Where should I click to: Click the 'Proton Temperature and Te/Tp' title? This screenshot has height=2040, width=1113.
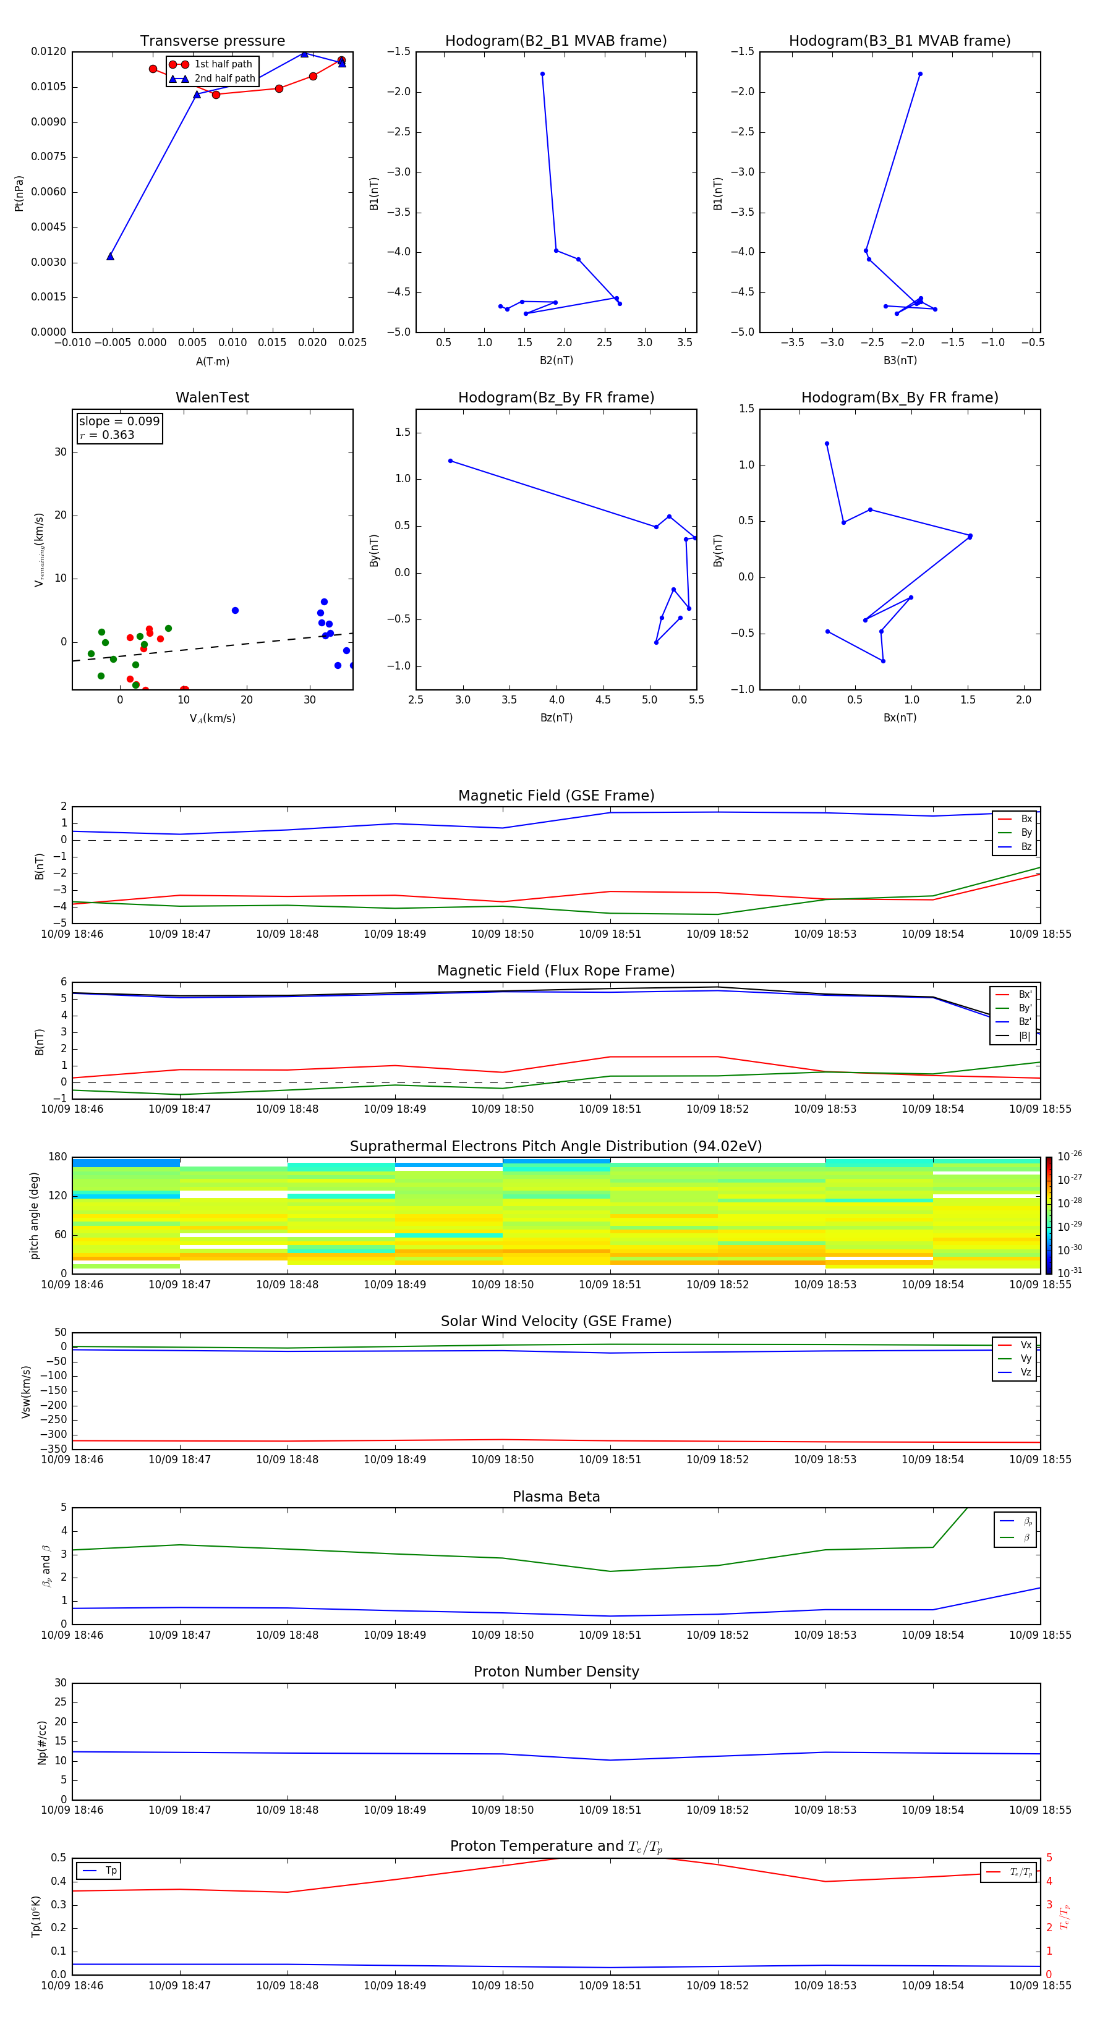pyautogui.click(x=556, y=1847)
